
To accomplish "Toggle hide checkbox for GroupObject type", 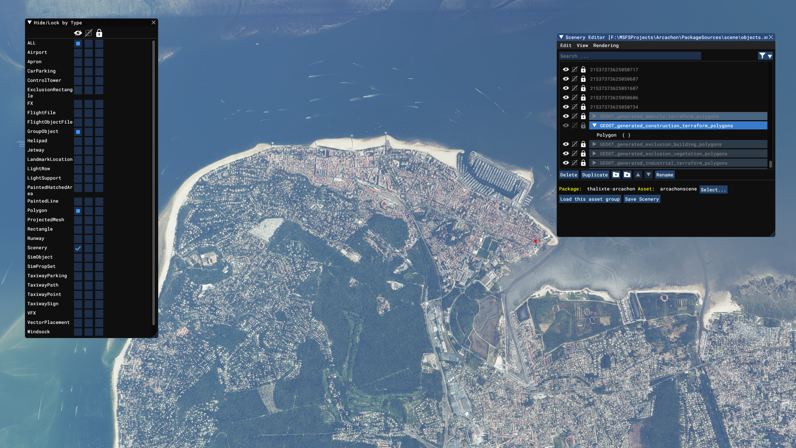I will pos(78,132).
